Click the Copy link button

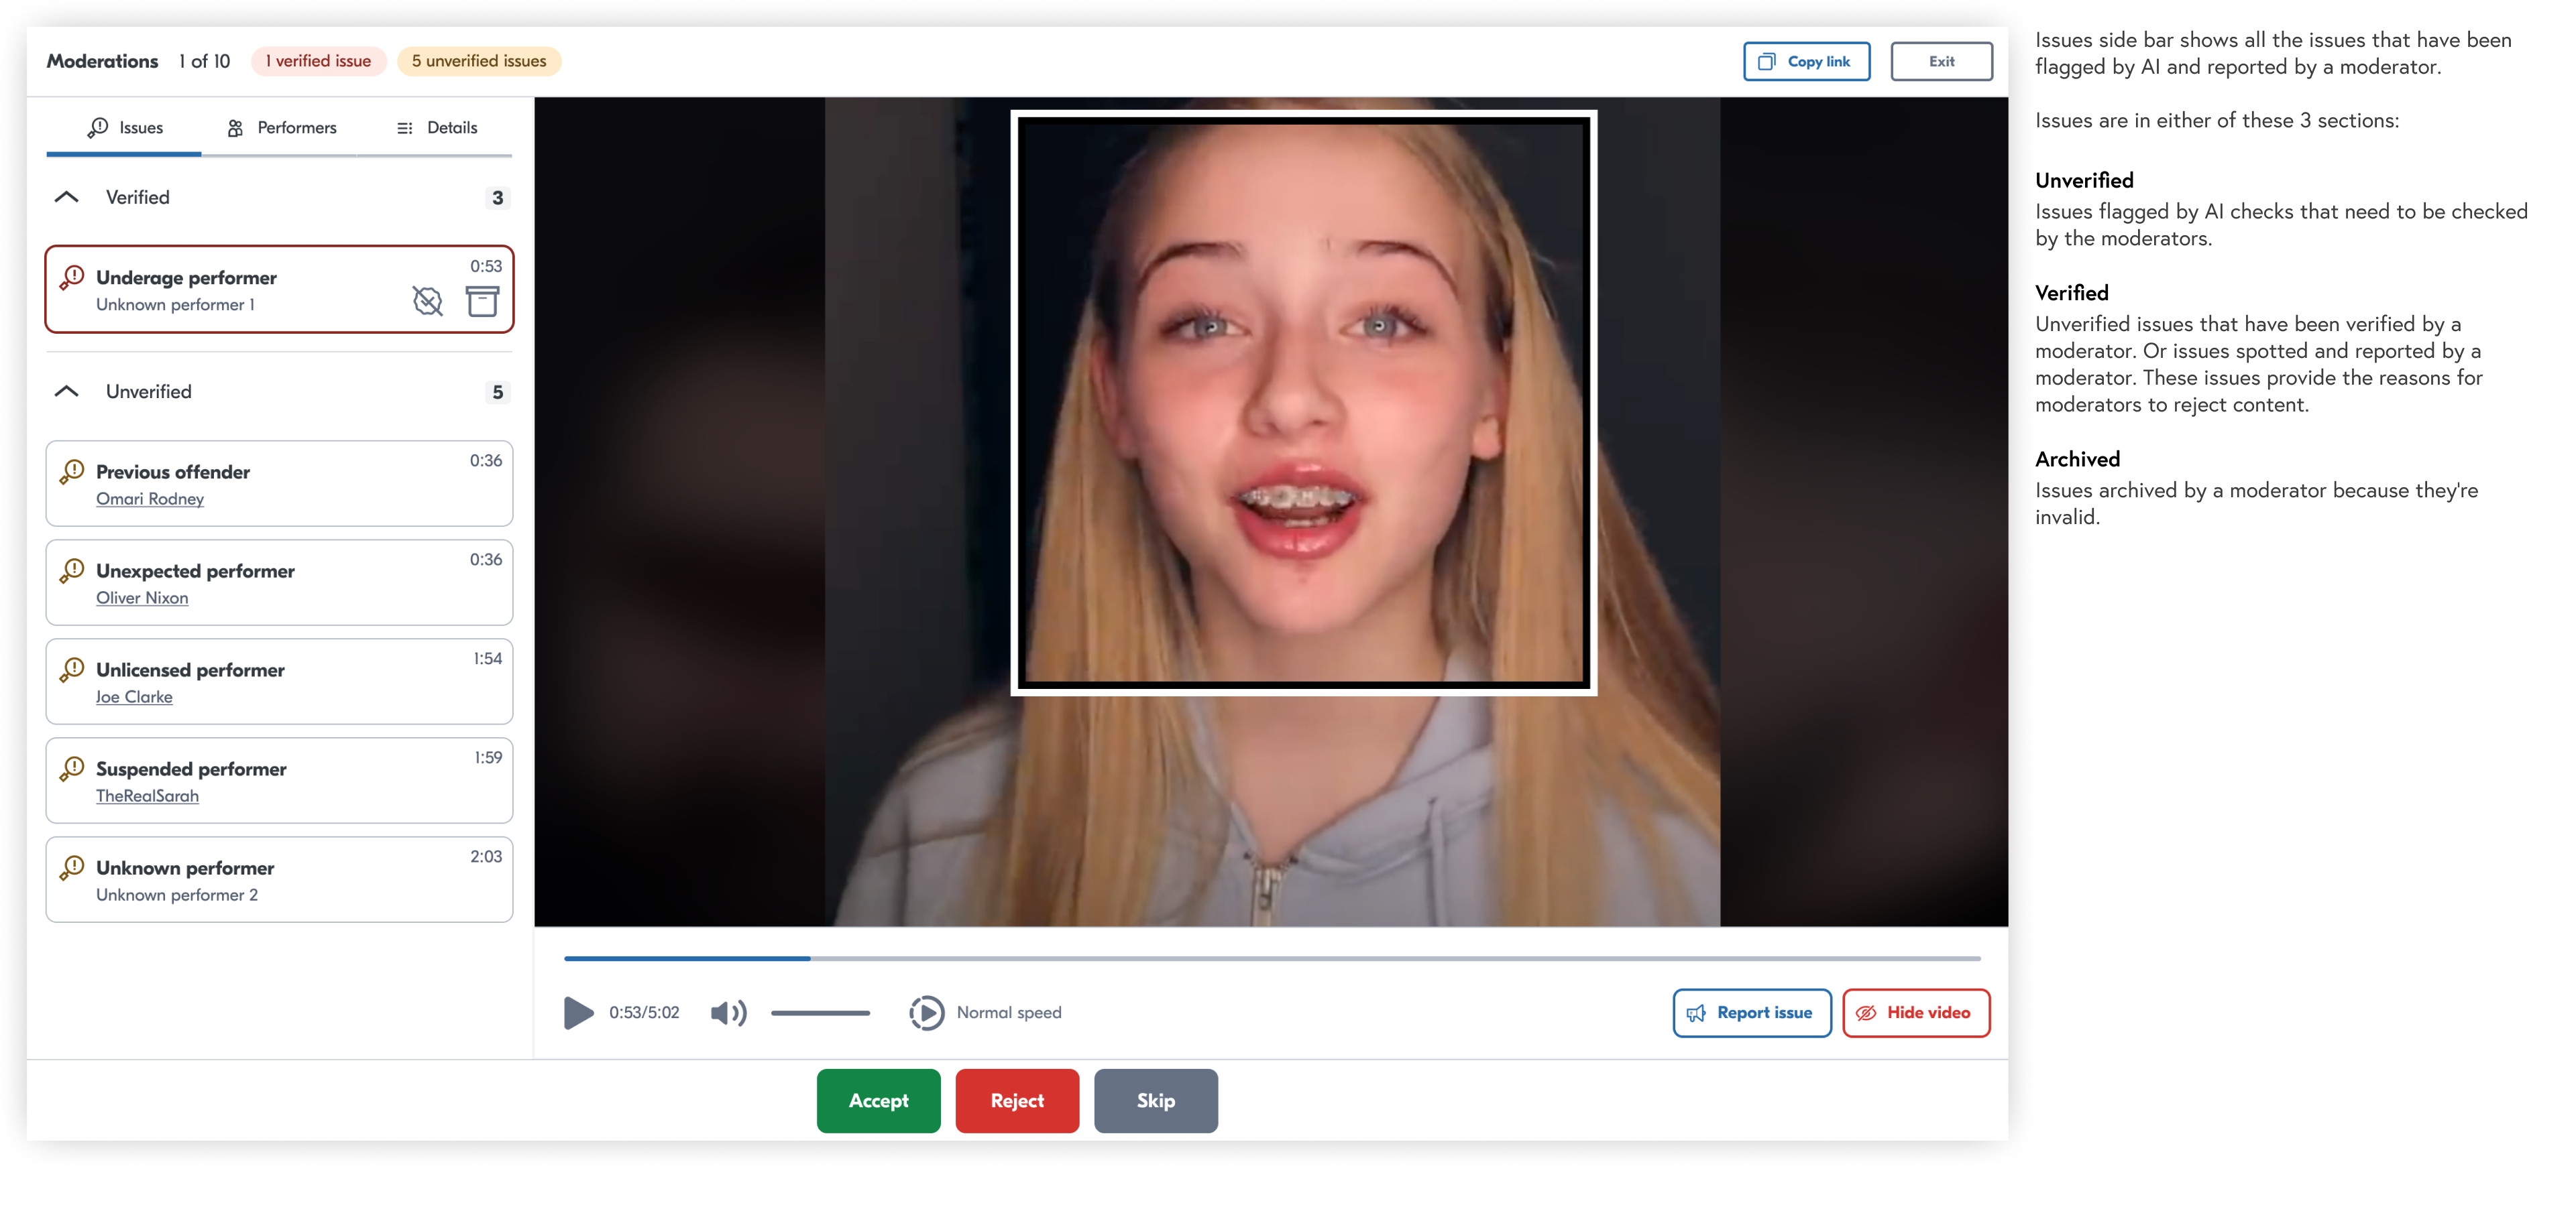(1806, 61)
